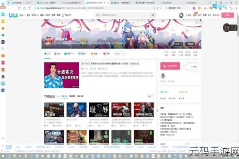Switch to the 订阅 tab
Viewport: 239px width, 159px height.
click(x=106, y=54)
